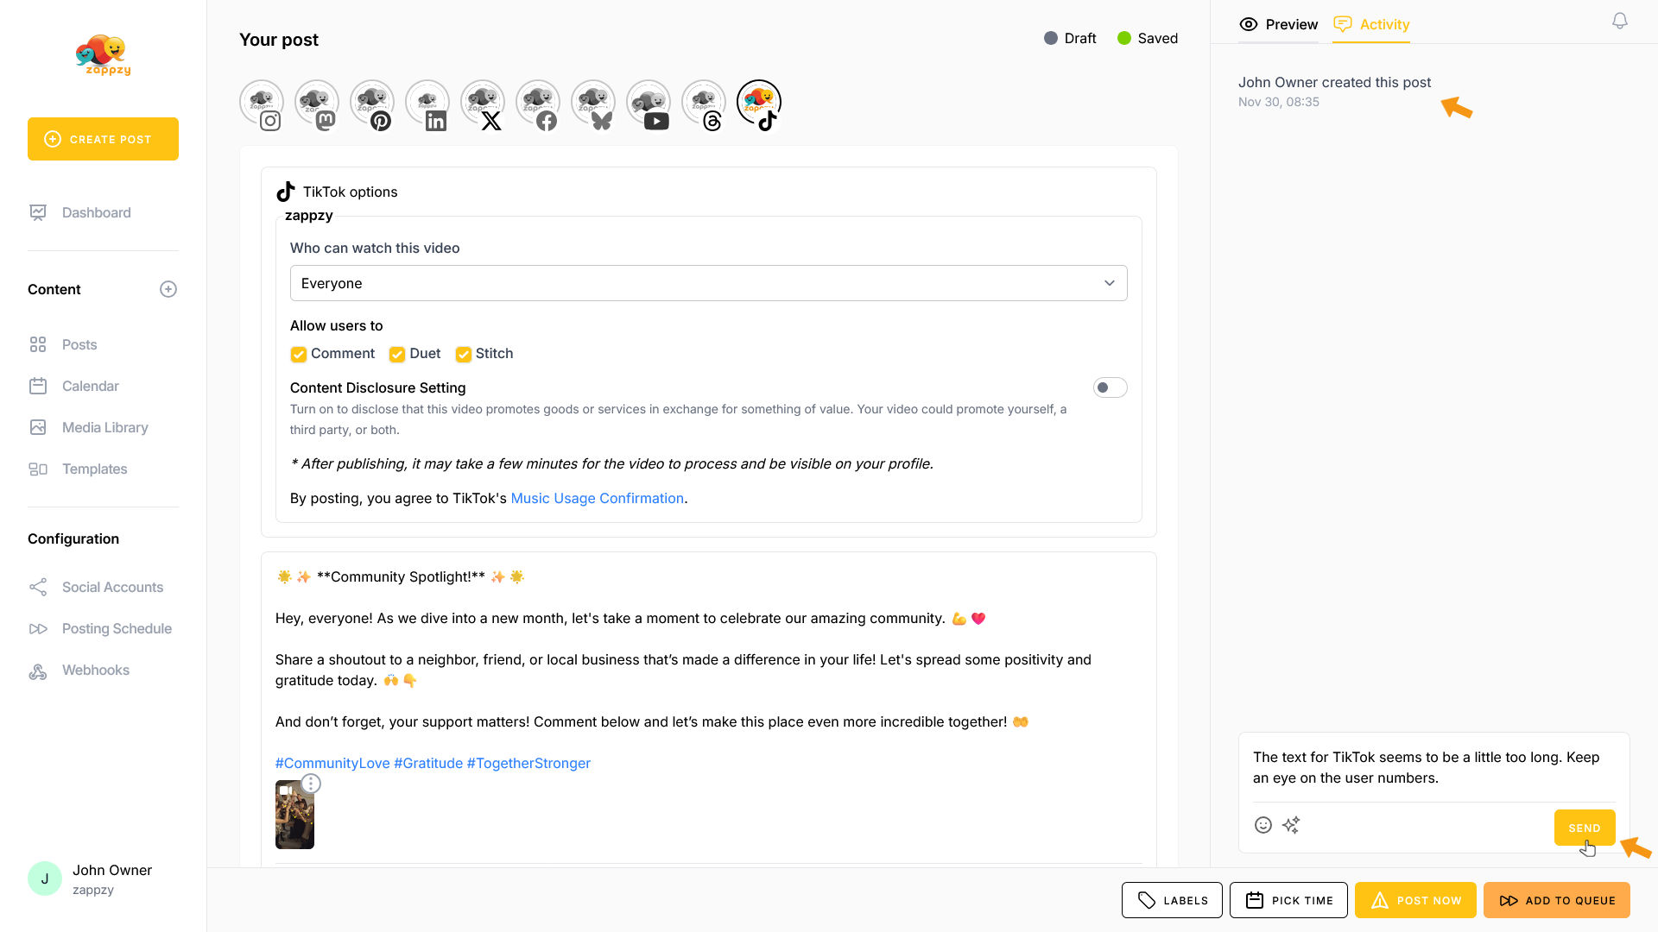The image size is (1658, 932).
Task: Uncheck the Duet checkbox
Action: [397, 354]
